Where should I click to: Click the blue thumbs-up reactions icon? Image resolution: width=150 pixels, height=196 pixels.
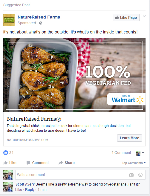pyautogui.click(x=6, y=153)
